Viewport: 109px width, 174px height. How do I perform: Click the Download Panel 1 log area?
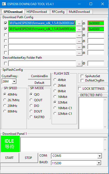62,145
